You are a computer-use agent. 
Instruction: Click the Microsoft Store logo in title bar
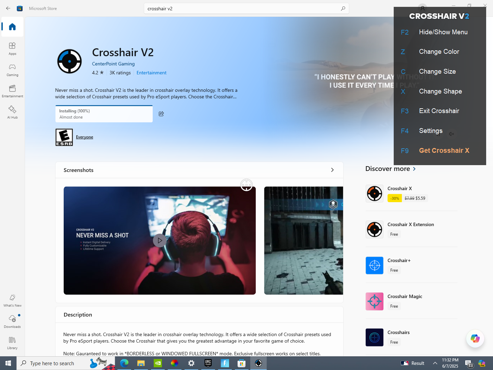tap(20, 8)
